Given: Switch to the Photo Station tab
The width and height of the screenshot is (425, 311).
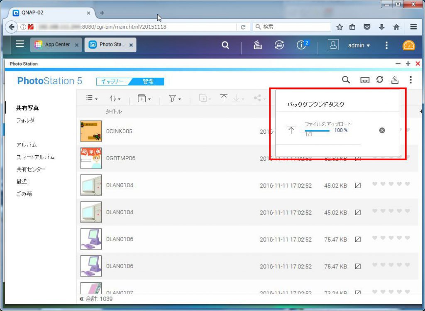Looking at the screenshot, I should click(110, 45).
